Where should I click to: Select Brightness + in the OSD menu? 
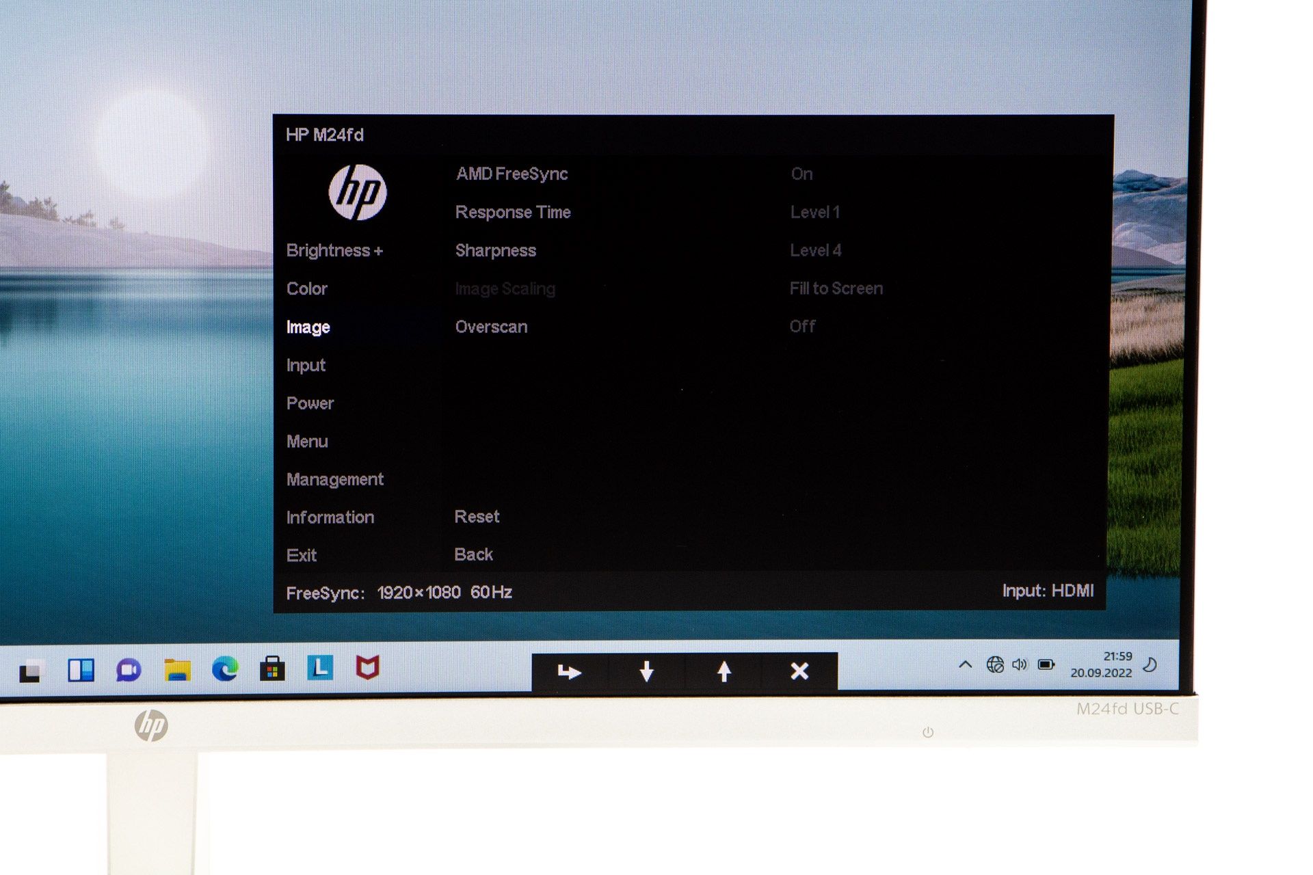pyautogui.click(x=334, y=250)
